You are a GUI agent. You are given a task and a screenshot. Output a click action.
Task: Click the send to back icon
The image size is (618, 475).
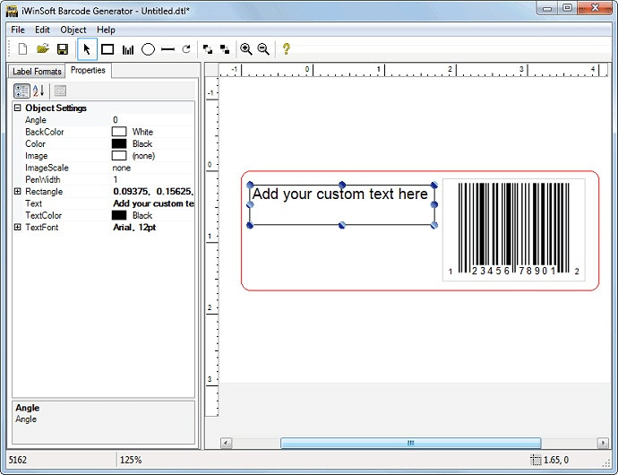click(x=225, y=49)
